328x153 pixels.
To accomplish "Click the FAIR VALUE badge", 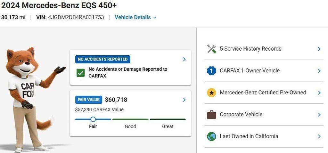I will [x=89, y=100].
